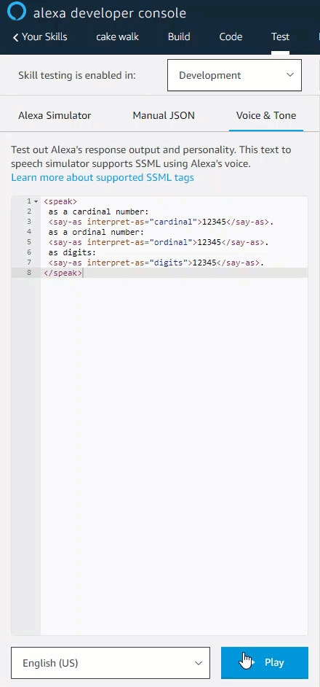Click the chevron arrow in the Development selector

(290, 75)
